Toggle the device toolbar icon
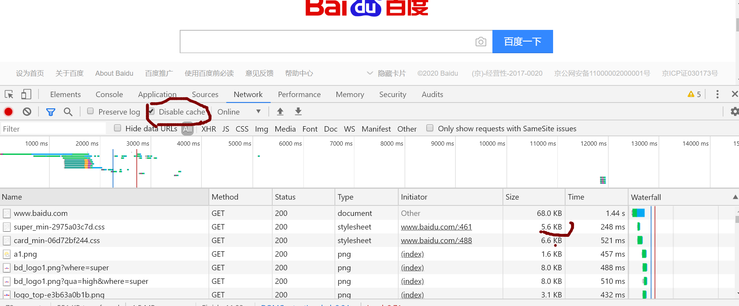Viewport: 739px width, 306px height. 26,94
